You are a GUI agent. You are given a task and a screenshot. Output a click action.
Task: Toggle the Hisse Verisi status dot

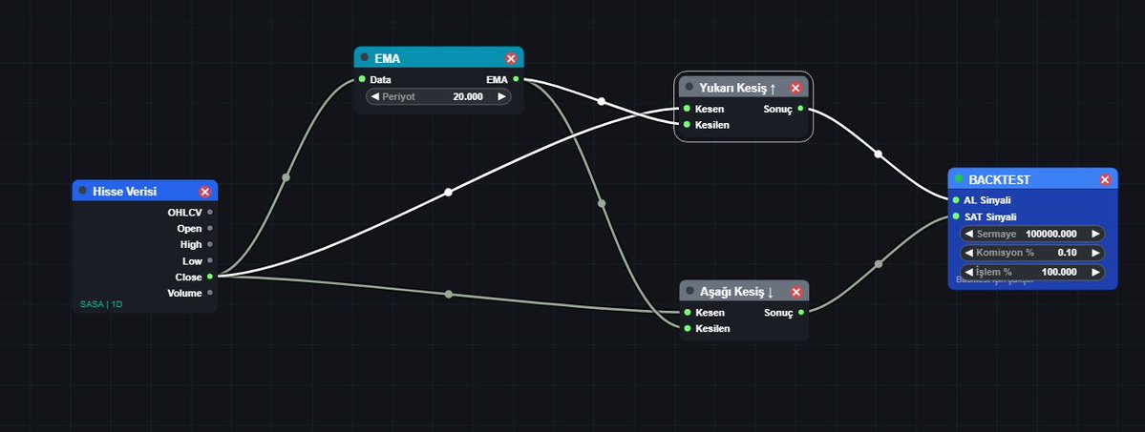(x=82, y=191)
